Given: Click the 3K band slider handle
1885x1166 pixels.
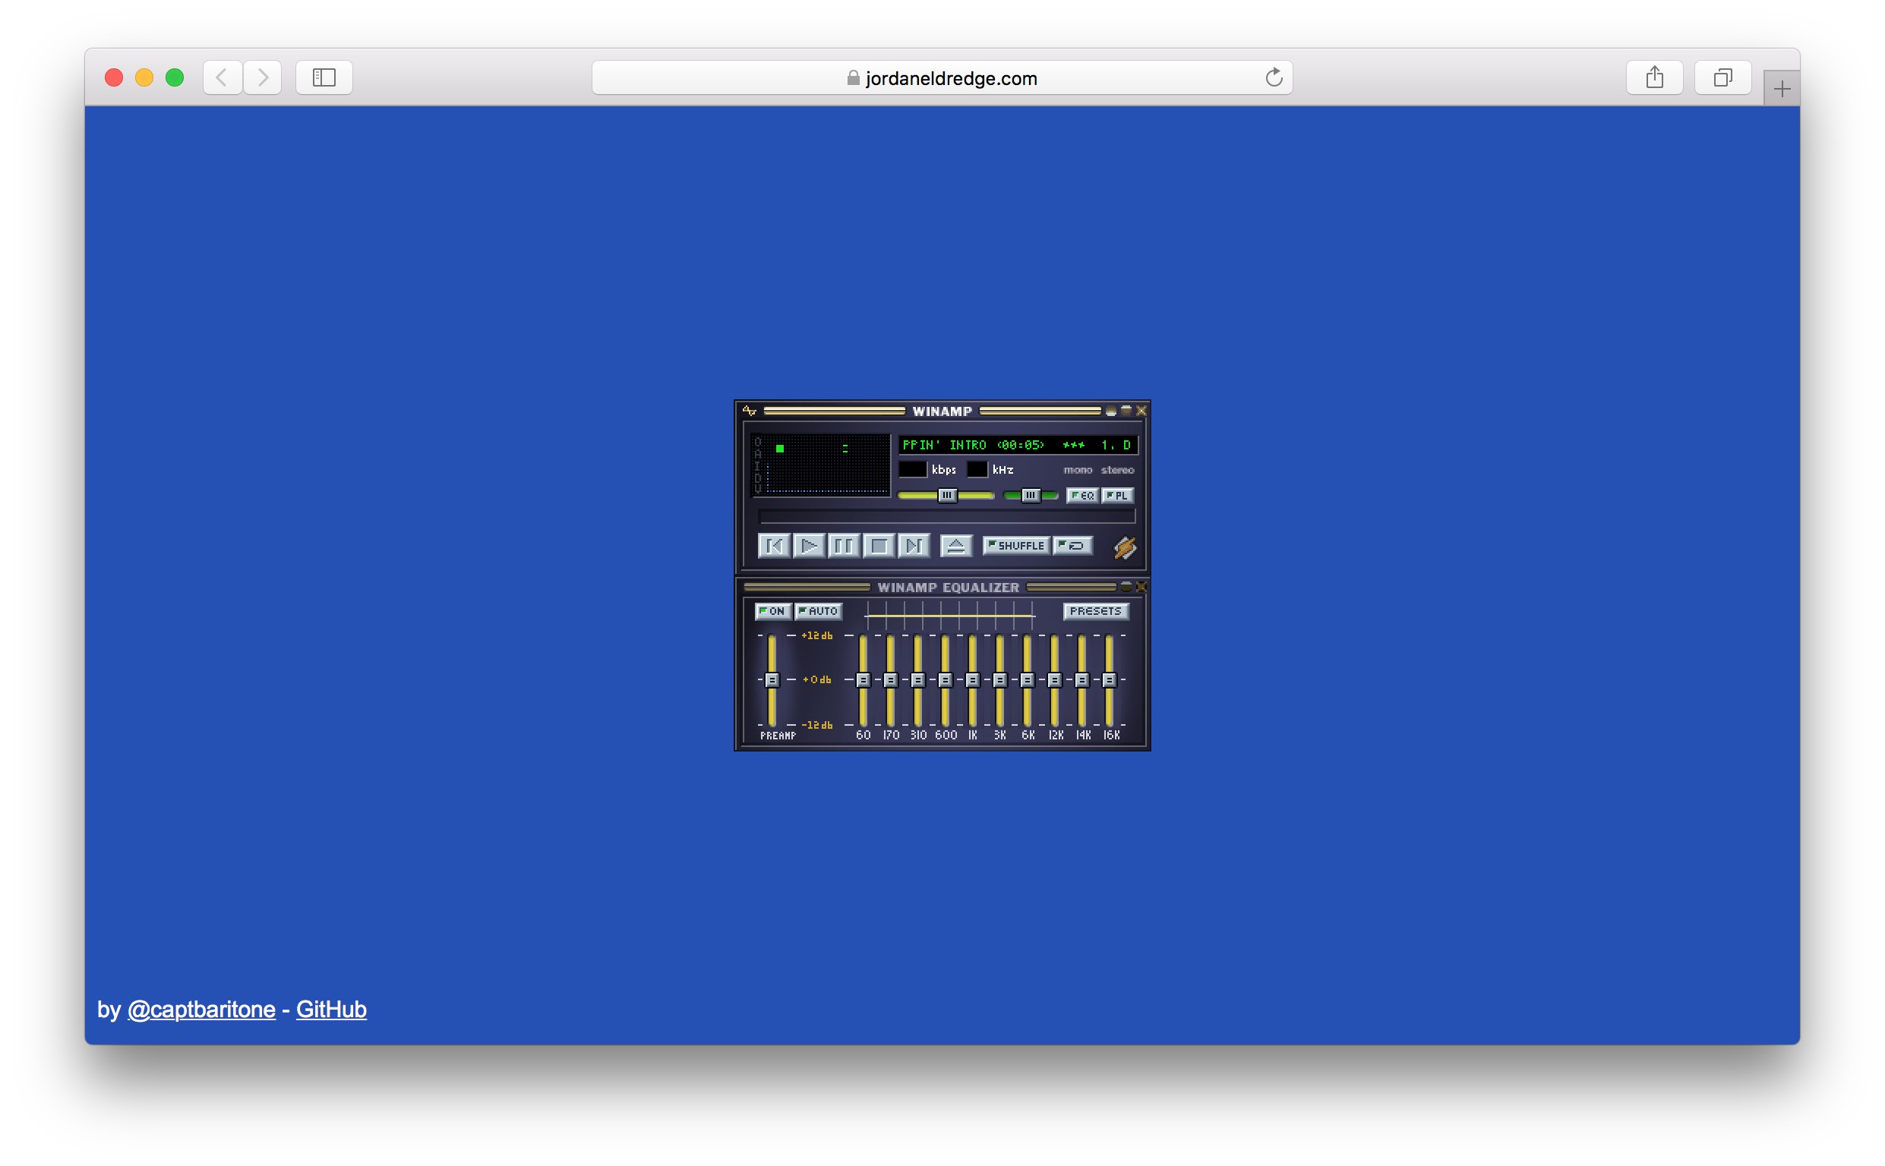Looking at the screenshot, I should point(999,680).
